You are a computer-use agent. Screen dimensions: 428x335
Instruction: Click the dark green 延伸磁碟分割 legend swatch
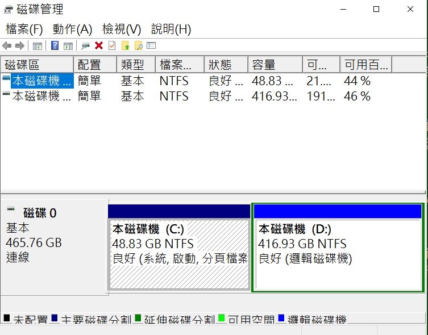(x=138, y=318)
